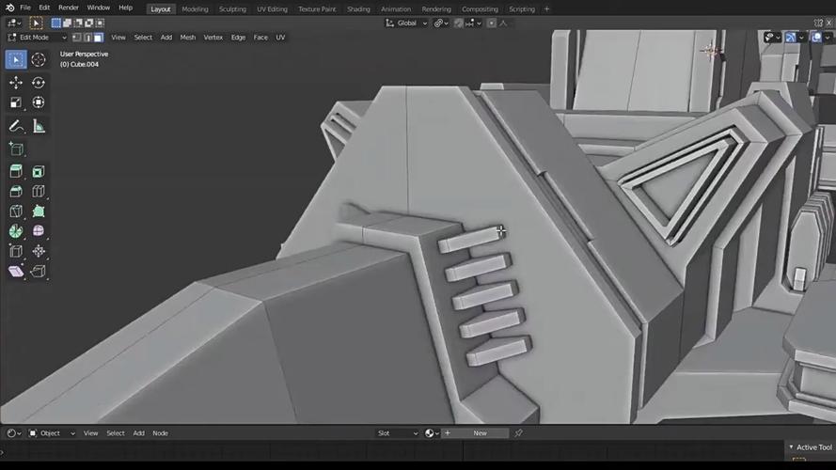Set selection mode to extend

click(67, 23)
